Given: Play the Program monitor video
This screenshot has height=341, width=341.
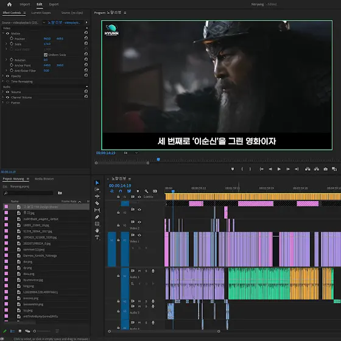Looking at the screenshot, I should pos(279,169).
